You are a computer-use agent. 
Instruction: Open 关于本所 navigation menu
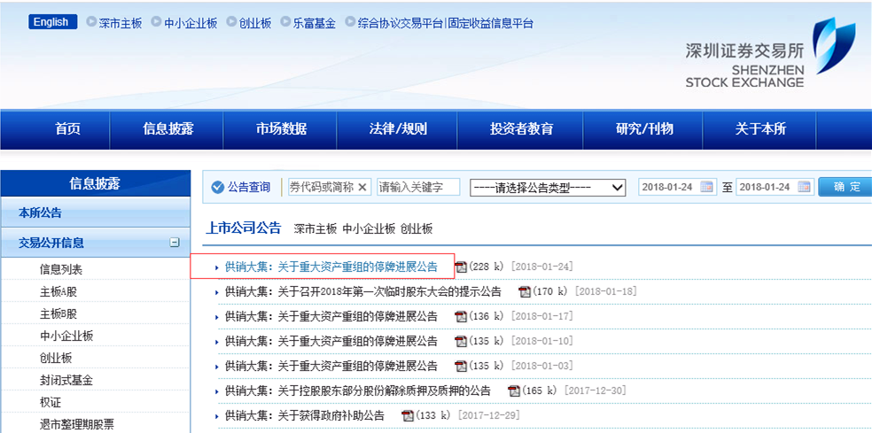[760, 129]
